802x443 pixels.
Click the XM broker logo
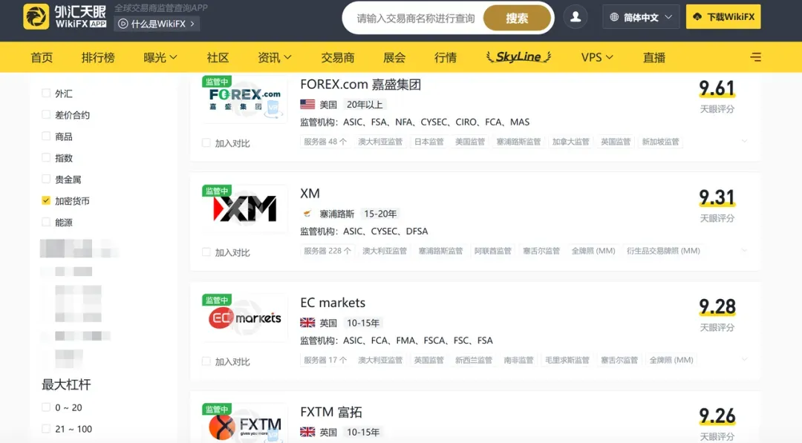point(244,209)
